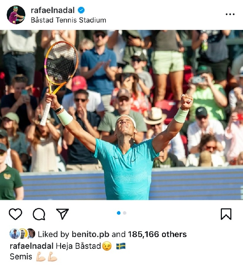The height and width of the screenshot is (265, 243).
Task: Open the three-dot more options menu
Action: [230, 14]
